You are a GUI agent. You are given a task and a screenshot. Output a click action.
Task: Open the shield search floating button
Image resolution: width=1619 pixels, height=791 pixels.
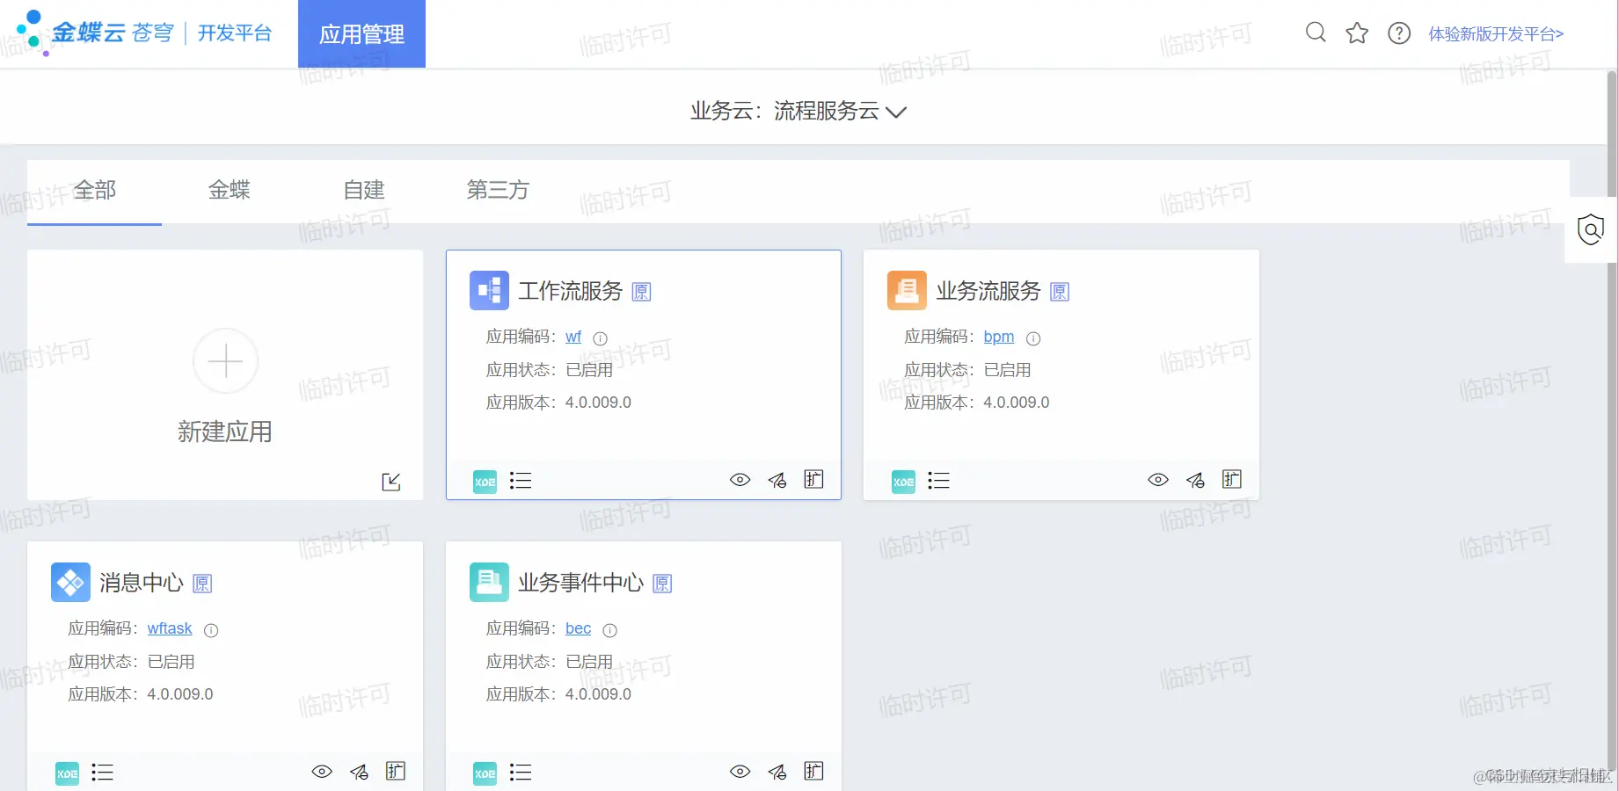(1591, 230)
